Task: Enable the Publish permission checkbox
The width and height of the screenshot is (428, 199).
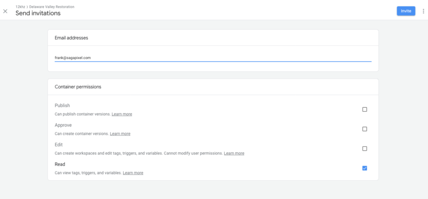Action: coord(364,110)
